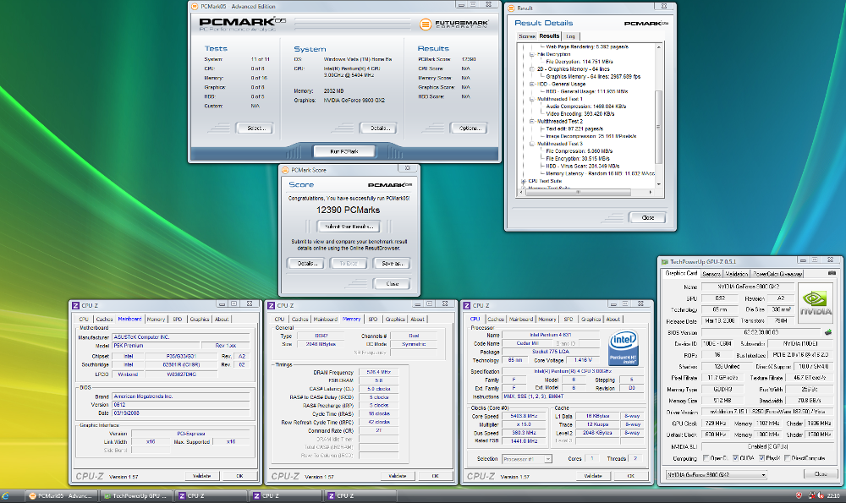The image size is (846, 503).
Task: Click Options button in PCMark05 Results
Action: [x=469, y=128]
